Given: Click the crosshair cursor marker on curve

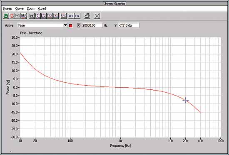Looking at the screenshot, I should [x=185, y=100].
